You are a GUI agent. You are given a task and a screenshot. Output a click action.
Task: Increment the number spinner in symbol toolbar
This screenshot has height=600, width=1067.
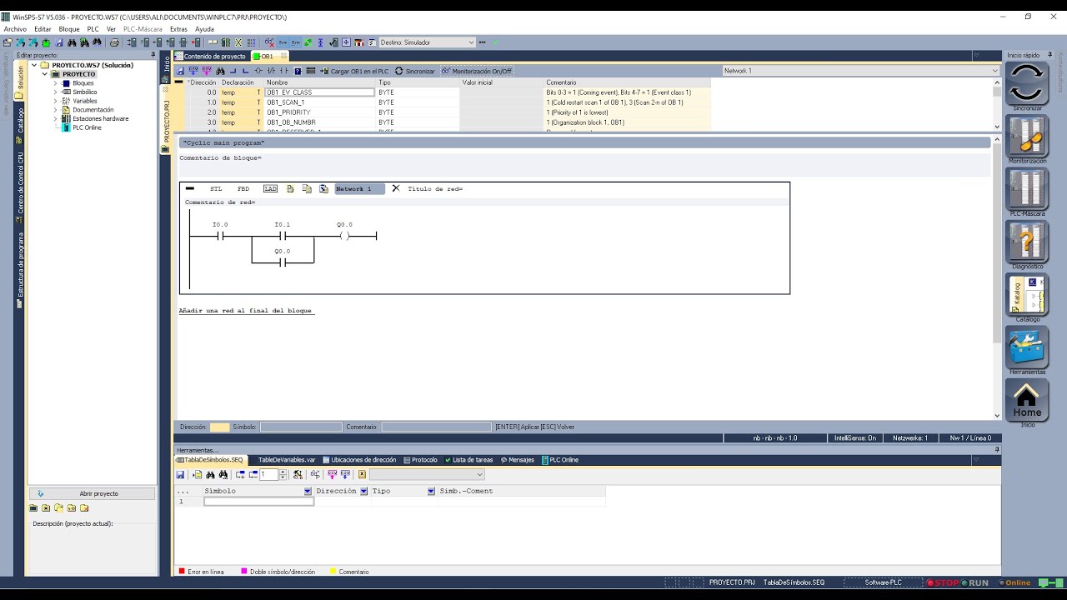(x=283, y=472)
